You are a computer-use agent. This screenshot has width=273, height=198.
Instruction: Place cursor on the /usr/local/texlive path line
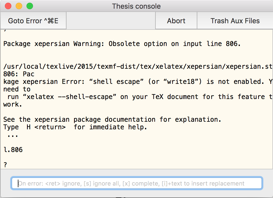pos(135,66)
